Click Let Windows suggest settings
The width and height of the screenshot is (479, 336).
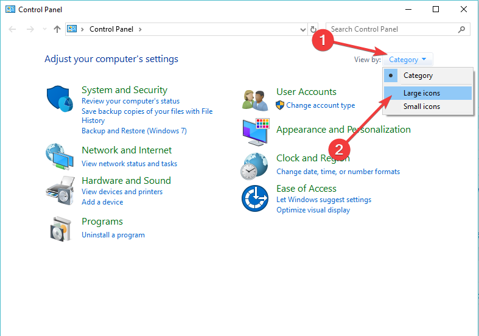(x=324, y=200)
